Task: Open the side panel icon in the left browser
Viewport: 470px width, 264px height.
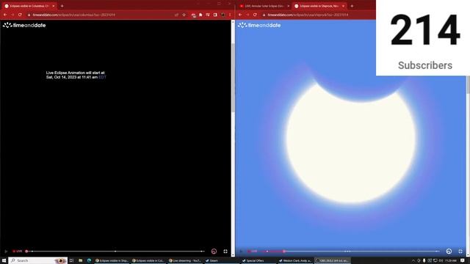Action: click(215, 15)
